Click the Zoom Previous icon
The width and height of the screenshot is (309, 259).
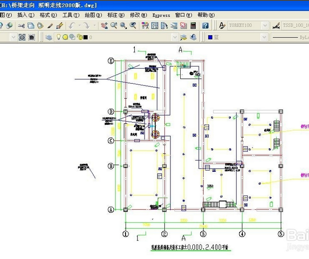pyautogui.click(x=133, y=26)
